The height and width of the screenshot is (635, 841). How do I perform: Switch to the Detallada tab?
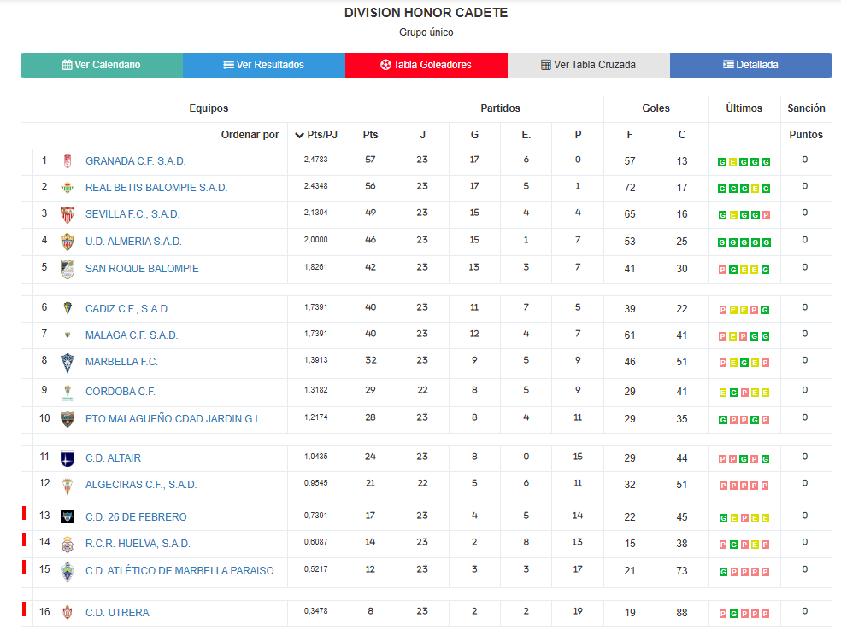tap(751, 65)
